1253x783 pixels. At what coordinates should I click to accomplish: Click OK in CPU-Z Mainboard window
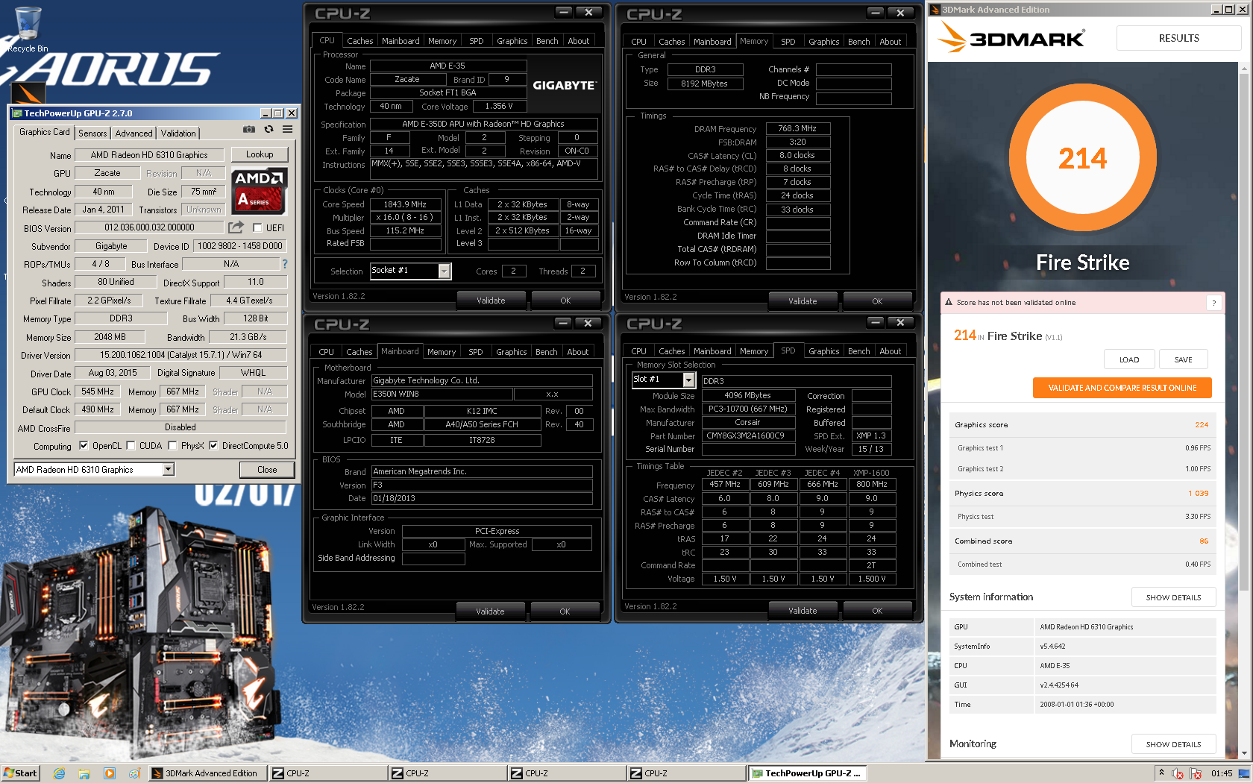click(565, 611)
